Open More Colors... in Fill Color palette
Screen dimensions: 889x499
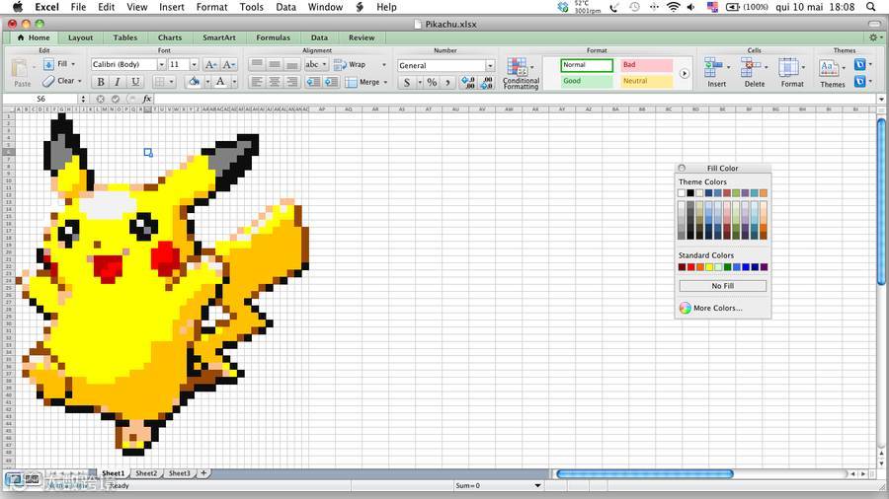(711, 308)
